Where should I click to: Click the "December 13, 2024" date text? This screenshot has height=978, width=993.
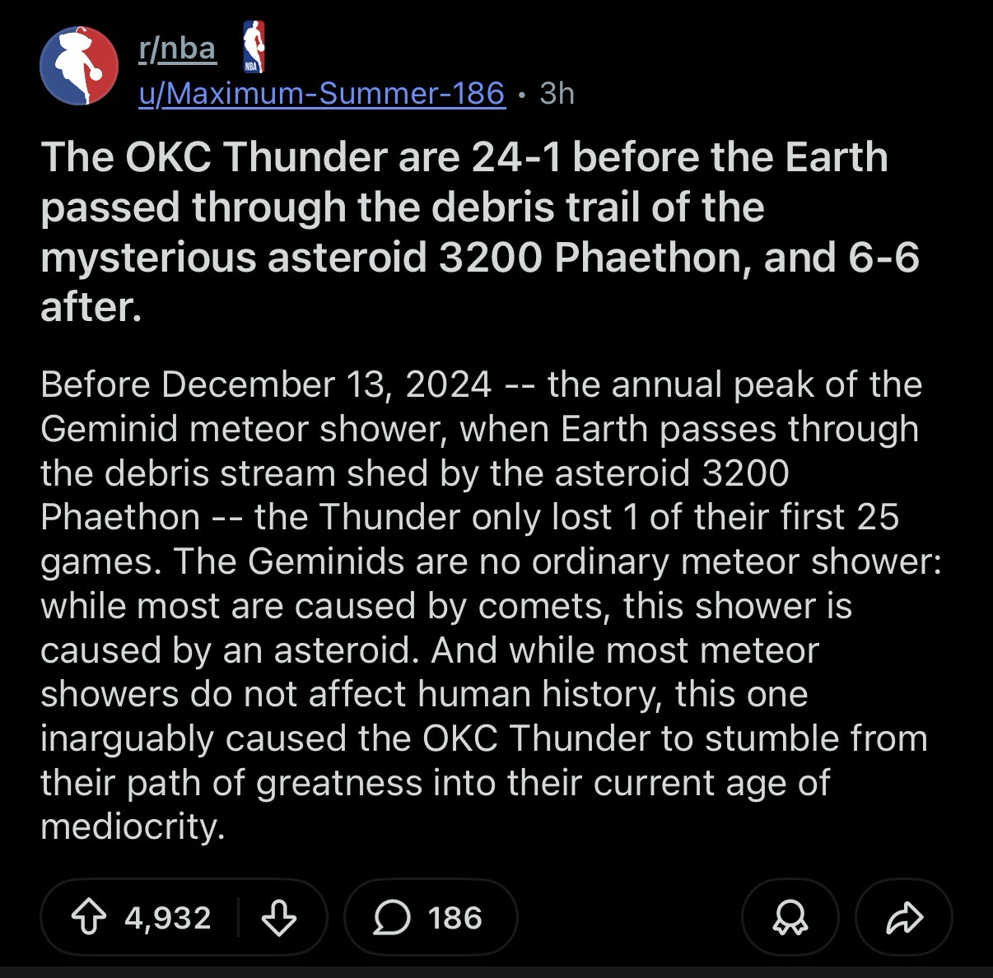(327, 384)
